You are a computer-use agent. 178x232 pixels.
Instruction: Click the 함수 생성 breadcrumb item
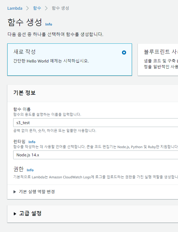coord(60,8)
